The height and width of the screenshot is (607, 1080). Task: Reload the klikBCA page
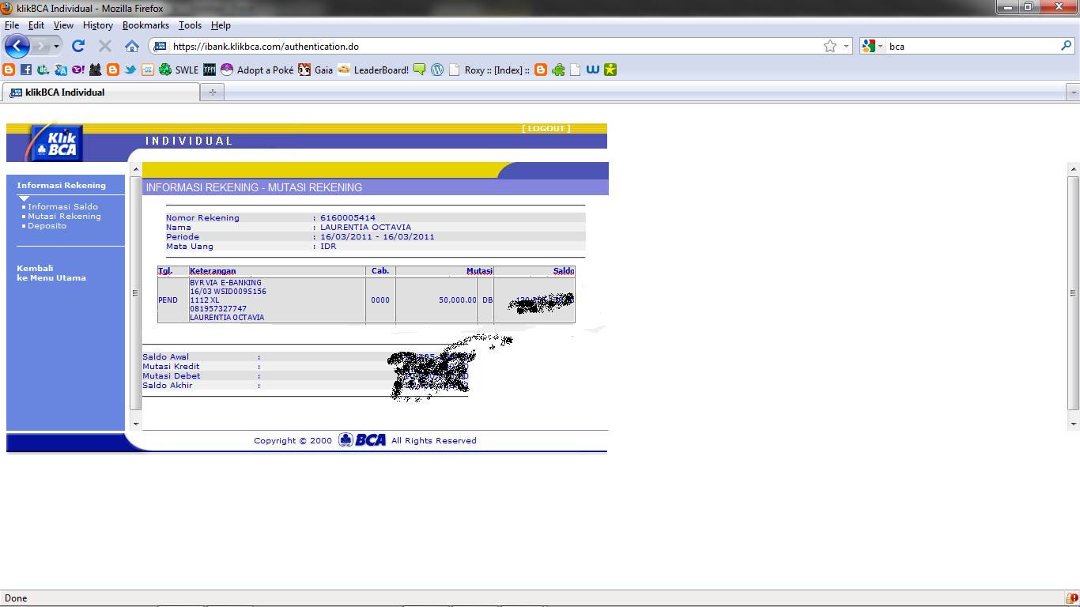click(x=78, y=46)
